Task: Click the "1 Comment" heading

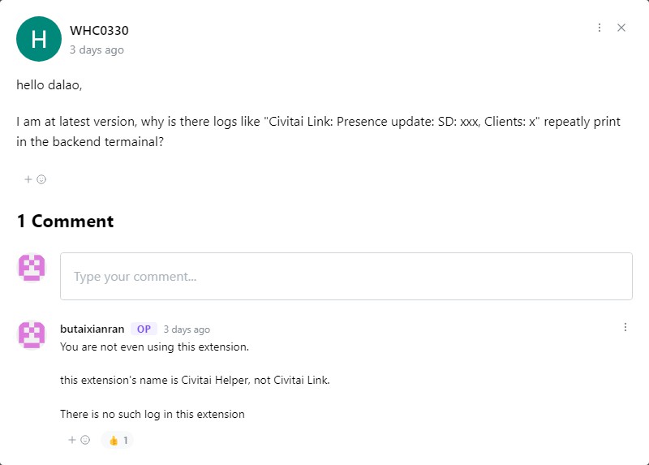Action: click(x=65, y=222)
